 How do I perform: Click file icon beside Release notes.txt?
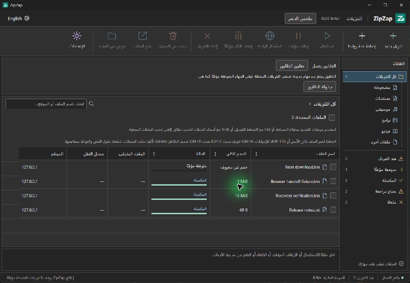[325, 210]
